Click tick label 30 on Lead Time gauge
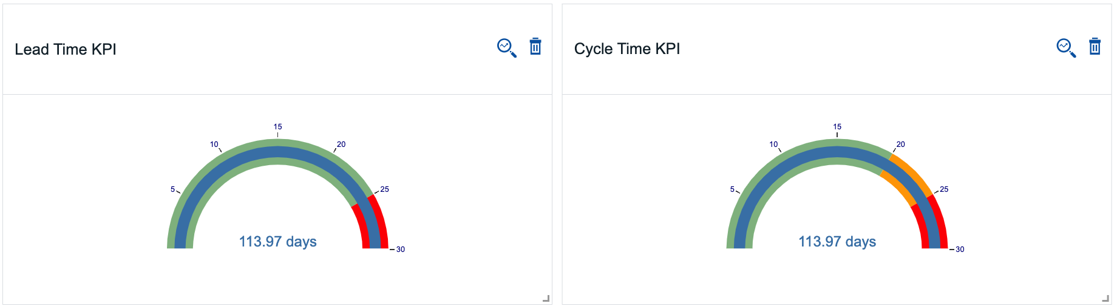The image size is (1117, 306). 401,250
